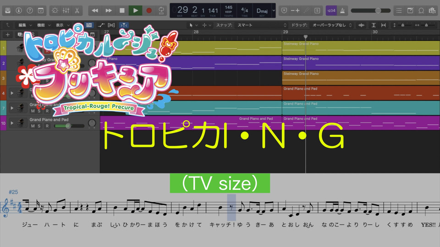The image size is (440, 247).
Task: Click the red Record button
Action: click(x=149, y=11)
